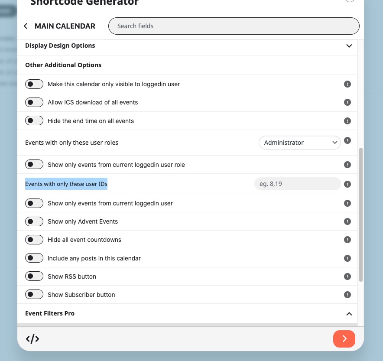383x361 pixels.
Task: Click info icon next to Show RSS button
Action: (x=347, y=276)
